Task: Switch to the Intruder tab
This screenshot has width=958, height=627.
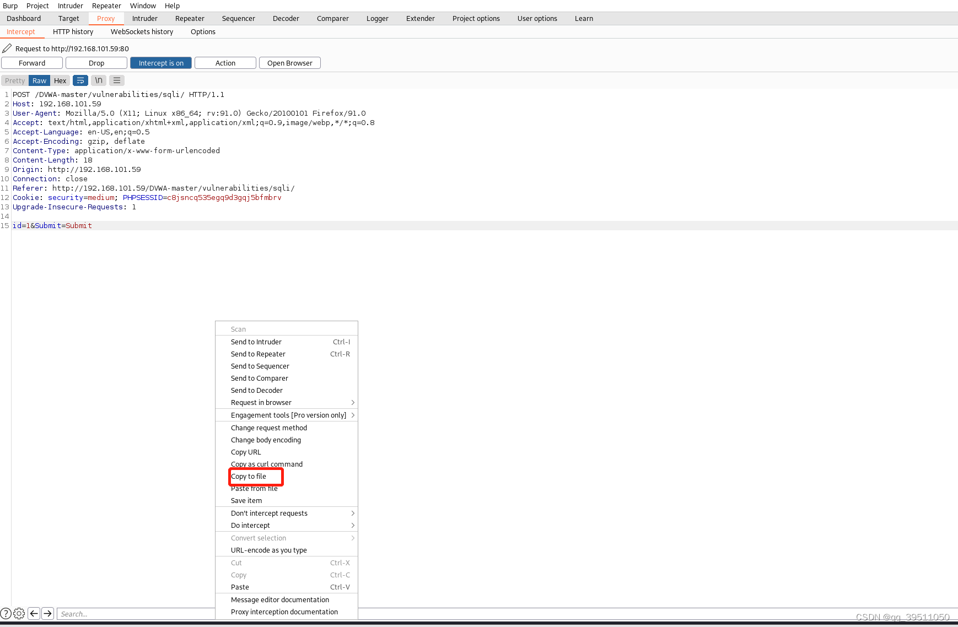Action: pos(145,18)
